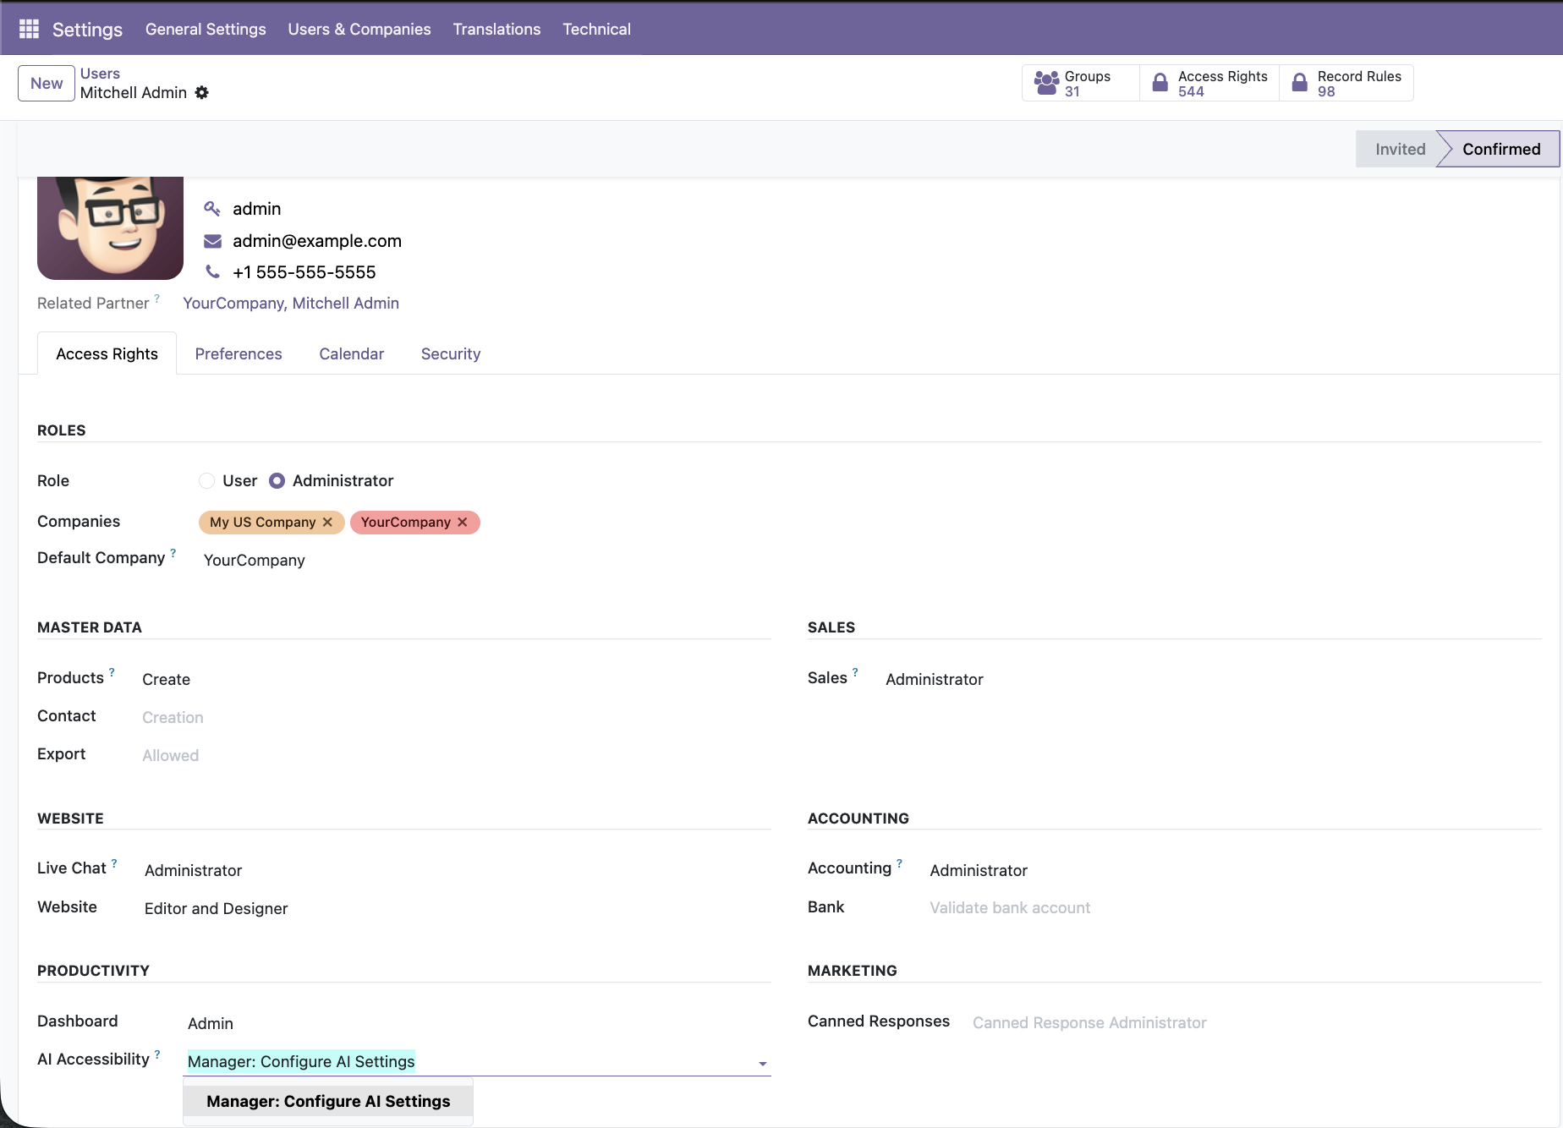1563x1128 pixels.
Task: Select the User role radio button
Action: coord(207,481)
